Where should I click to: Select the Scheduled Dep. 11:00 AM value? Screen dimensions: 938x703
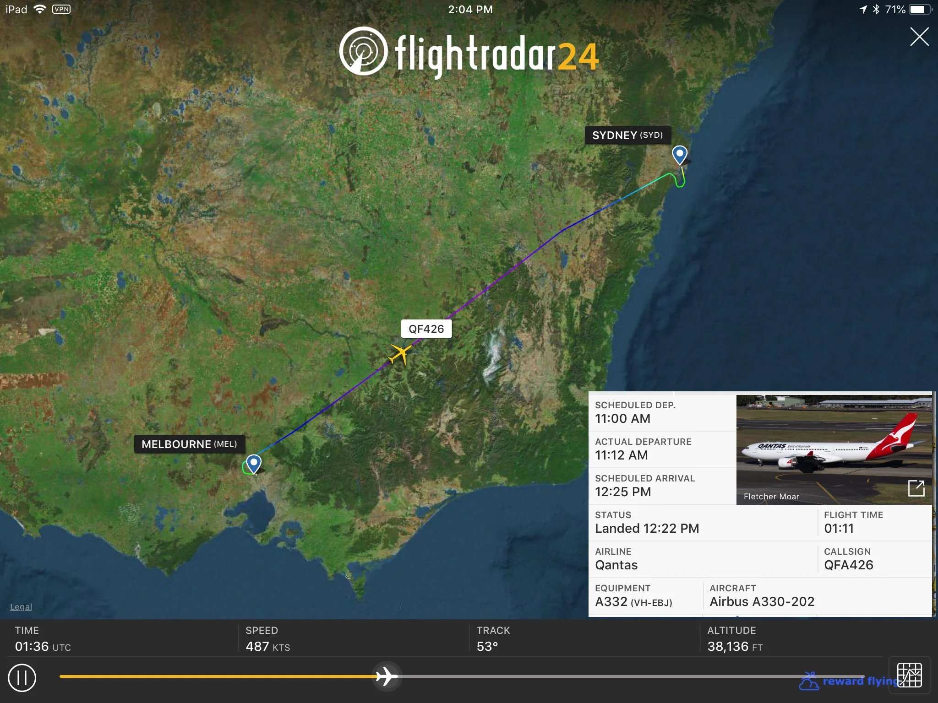click(x=622, y=418)
